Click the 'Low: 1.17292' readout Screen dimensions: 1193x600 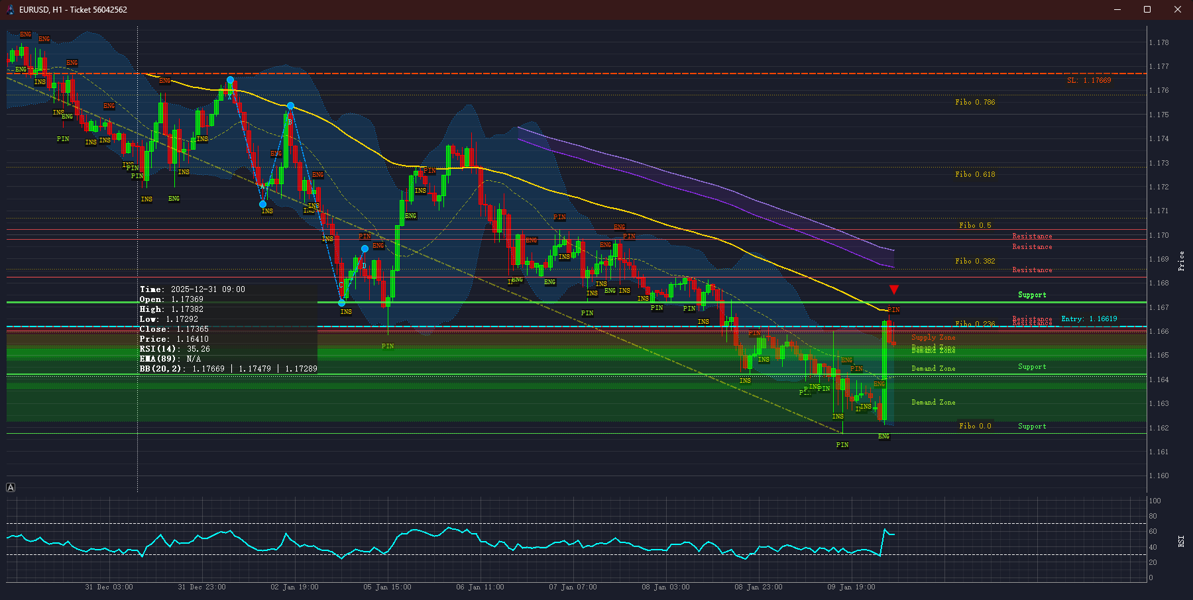click(169, 319)
